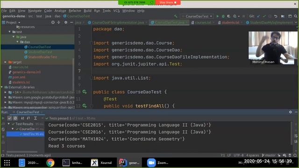Open the terminal in the taskbar
Viewport: 299px width, 168px height.
click(x=73, y=163)
